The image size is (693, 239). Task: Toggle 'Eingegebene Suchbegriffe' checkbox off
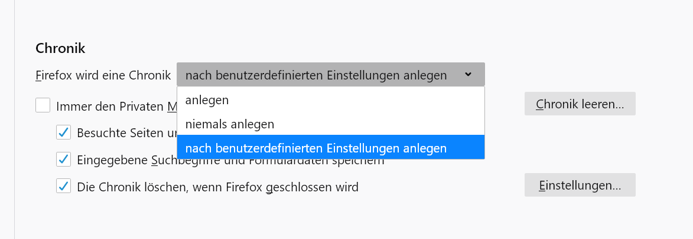click(x=64, y=159)
